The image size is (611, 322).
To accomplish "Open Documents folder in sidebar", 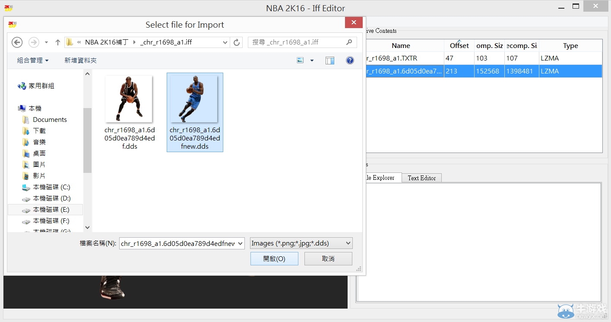I will (49, 120).
